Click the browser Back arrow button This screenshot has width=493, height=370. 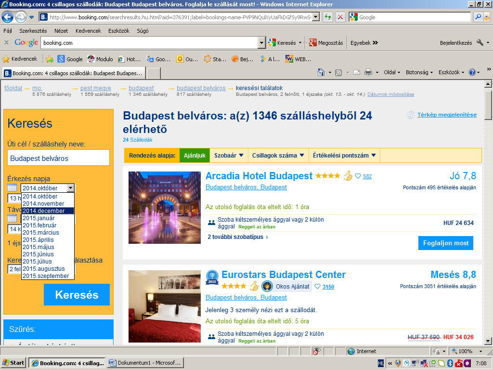(x=8, y=17)
